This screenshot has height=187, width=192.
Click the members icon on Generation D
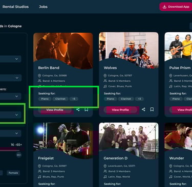(105, 171)
